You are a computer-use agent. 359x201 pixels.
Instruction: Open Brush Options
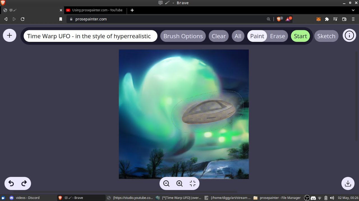183,36
